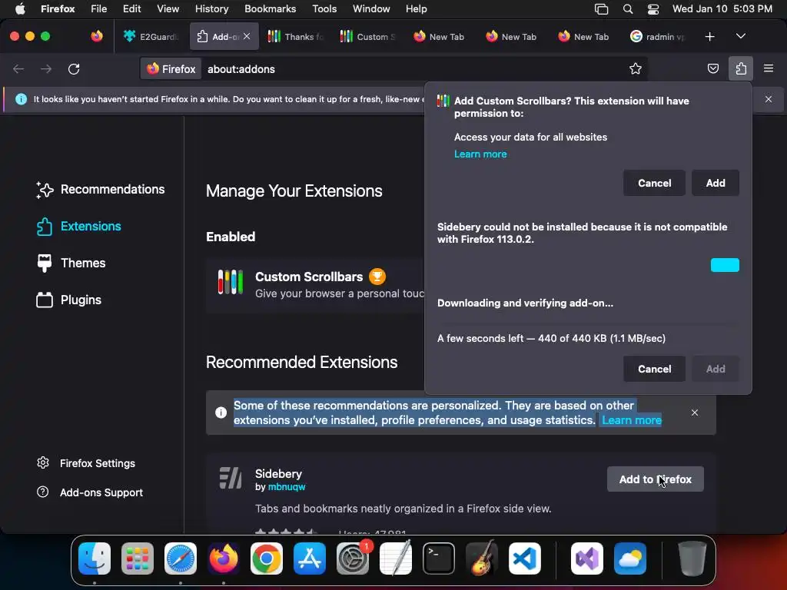Dismiss the Firefox refresh notification bar
The width and height of the screenshot is (787, 590).
click(x=769, y=99)
